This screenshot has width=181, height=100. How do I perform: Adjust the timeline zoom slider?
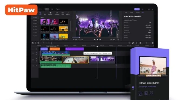coord(145,43)
